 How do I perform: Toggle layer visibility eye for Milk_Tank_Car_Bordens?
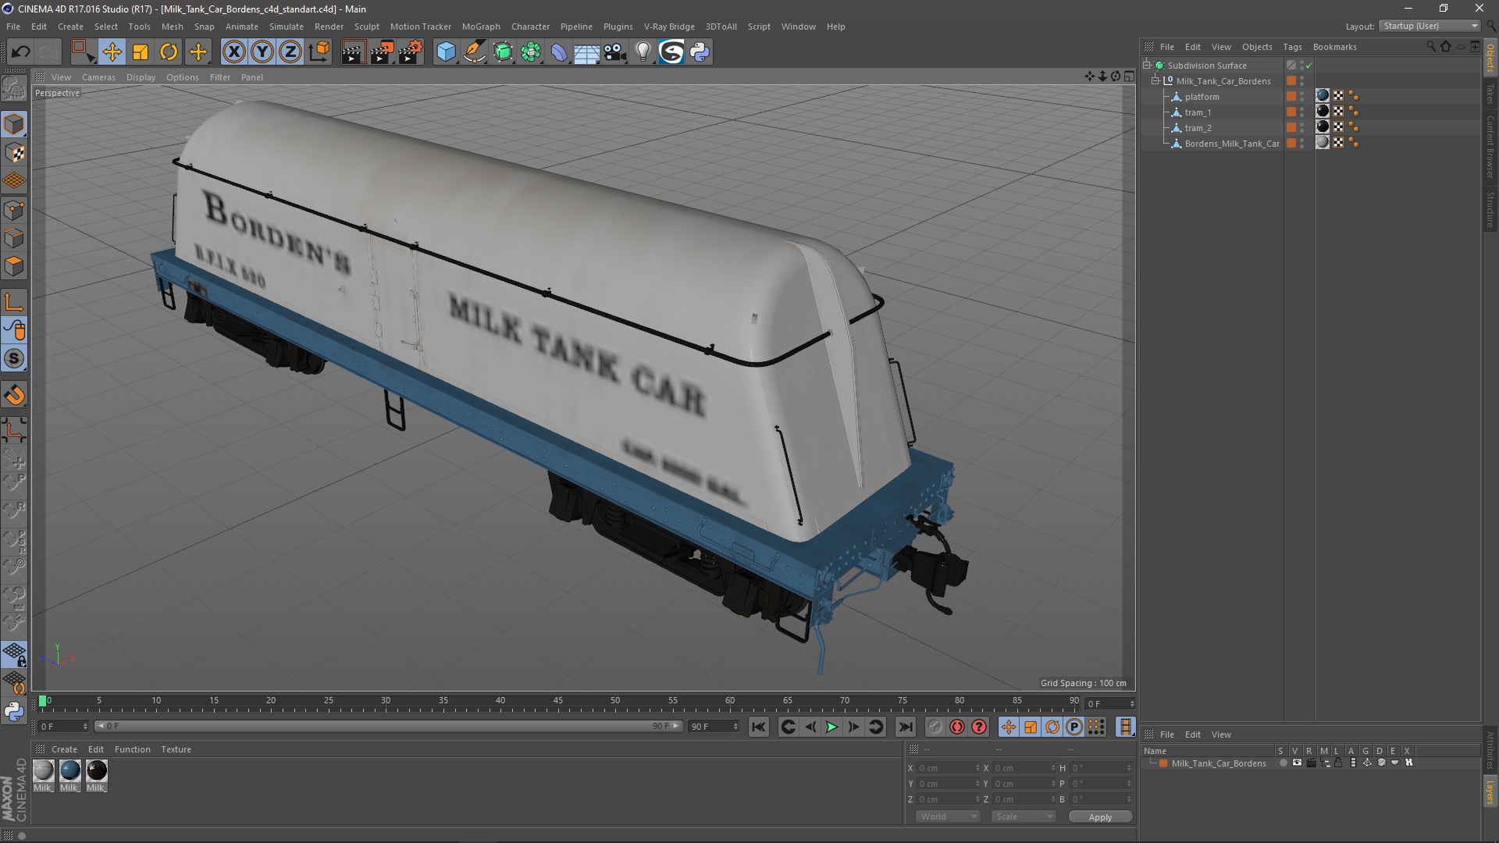[1297, 763]
